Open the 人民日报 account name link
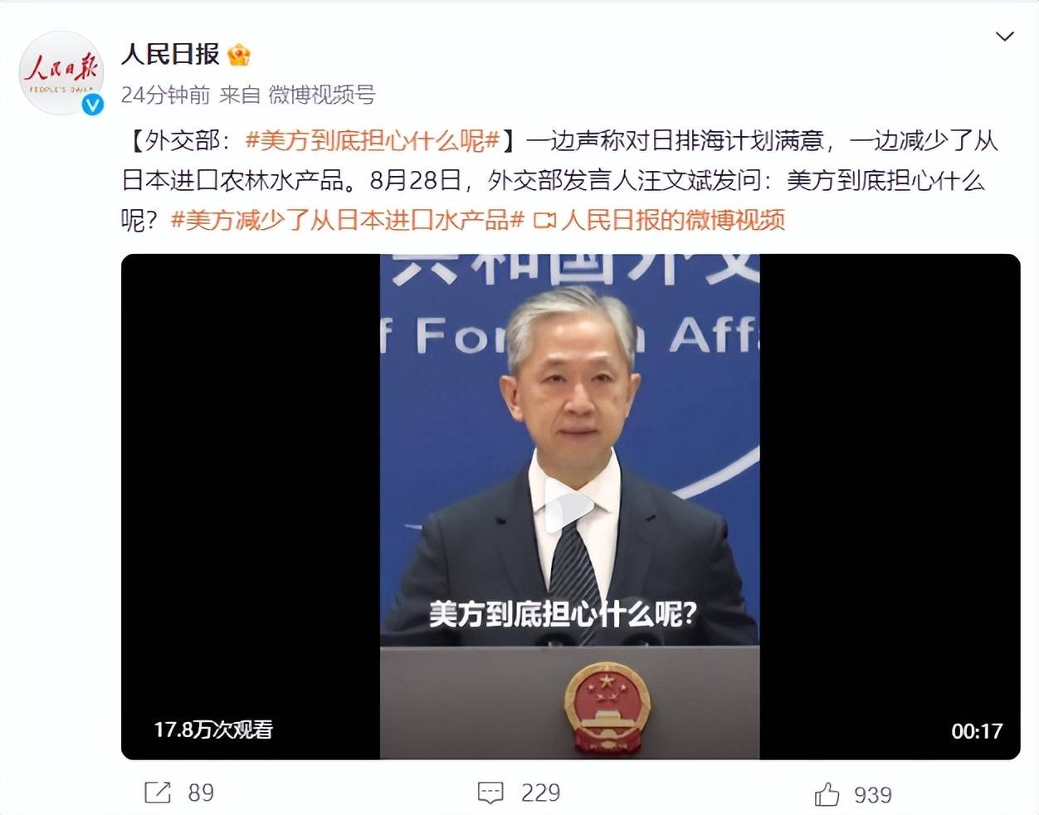 coord(170,54)
